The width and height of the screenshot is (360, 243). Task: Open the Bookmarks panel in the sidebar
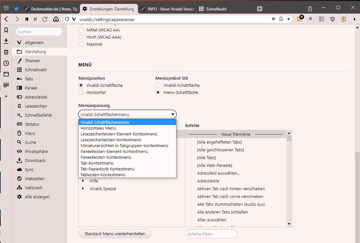pyautogui.click(x=6, y=30)
